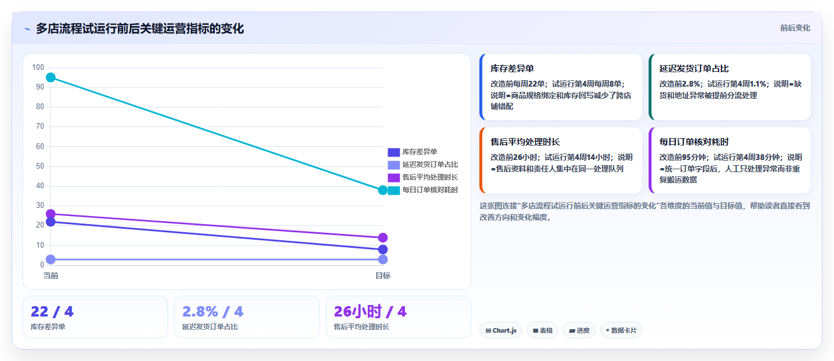Viewport: 834px width, 361px height.
Task: Click the light-blue 延迟发货订单占比 point at 当前
Action: (x=51, y=259)
